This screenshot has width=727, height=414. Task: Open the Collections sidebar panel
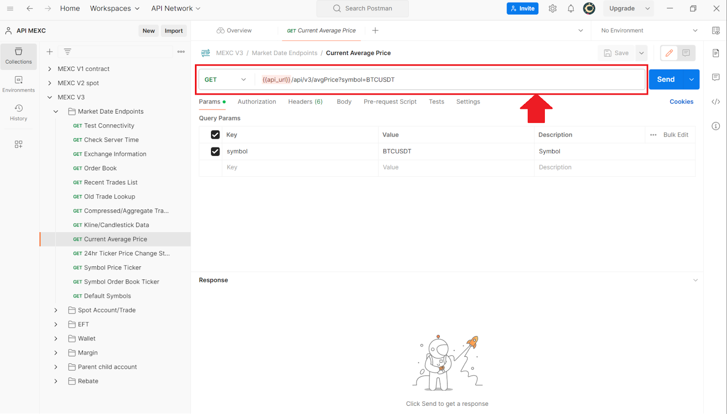pyautogui.click(x=19, y=56)
